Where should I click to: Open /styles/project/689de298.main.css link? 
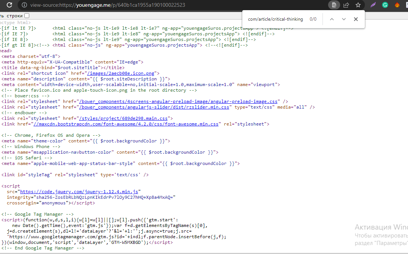point(123,118)
